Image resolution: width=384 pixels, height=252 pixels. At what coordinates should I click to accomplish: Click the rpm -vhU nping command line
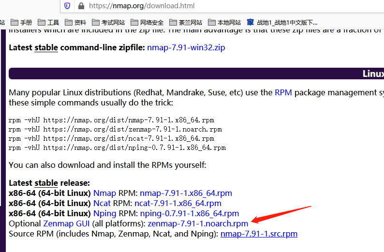pyautogui.click(x=118, y=148)
